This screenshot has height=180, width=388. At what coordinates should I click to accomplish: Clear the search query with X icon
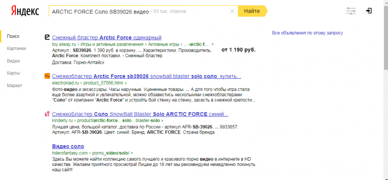point(232,11)
